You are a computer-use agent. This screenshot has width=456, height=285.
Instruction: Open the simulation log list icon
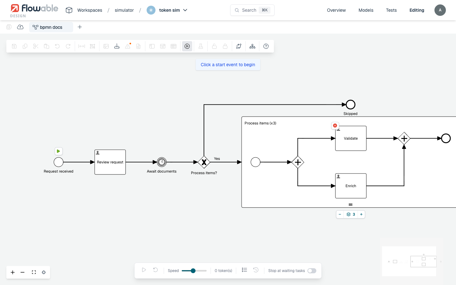pos(244,270)
